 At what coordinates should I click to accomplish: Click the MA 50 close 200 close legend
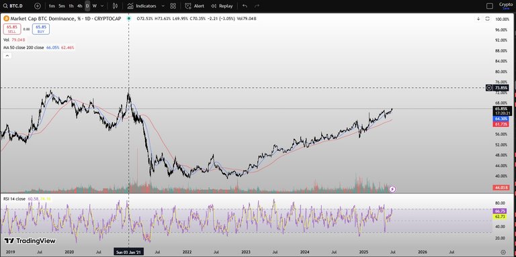point(39,48)
